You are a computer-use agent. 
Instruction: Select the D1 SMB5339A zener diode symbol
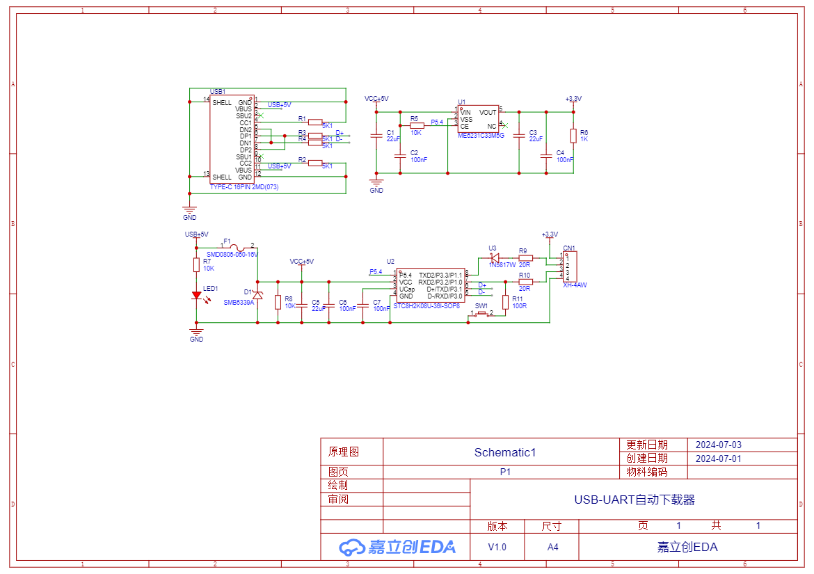point(257,295)
